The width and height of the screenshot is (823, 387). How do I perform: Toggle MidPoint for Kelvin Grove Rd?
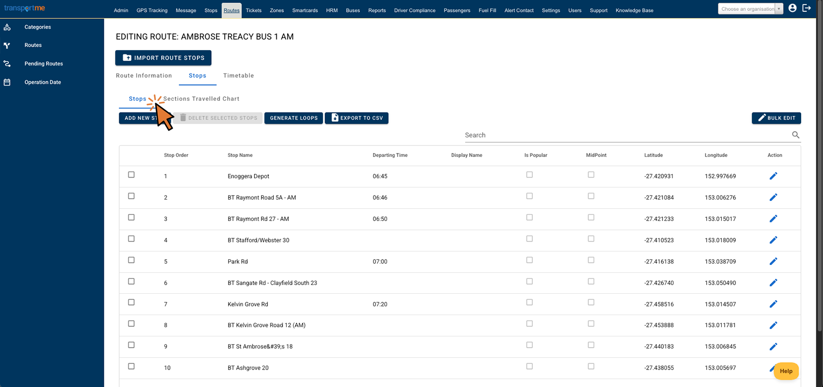pyautogui.click(x=591, y=302)
